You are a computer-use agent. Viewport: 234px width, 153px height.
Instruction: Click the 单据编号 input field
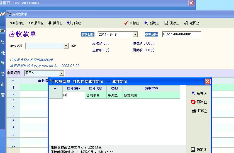click(181, 35)
